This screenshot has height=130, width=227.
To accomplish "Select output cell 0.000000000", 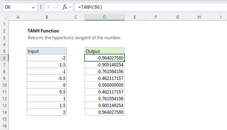I will (104, 85).
